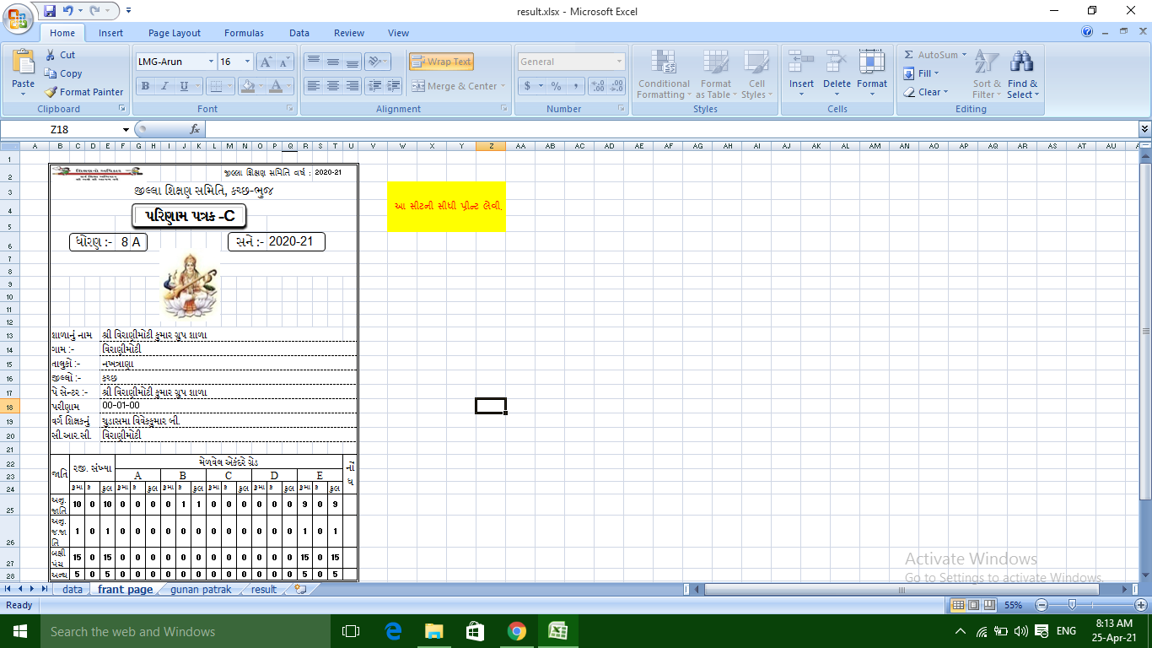Viewport: 1152px width, 648px height.
Task: Open Conditional Formatting gallery
Action: [663, 74]
